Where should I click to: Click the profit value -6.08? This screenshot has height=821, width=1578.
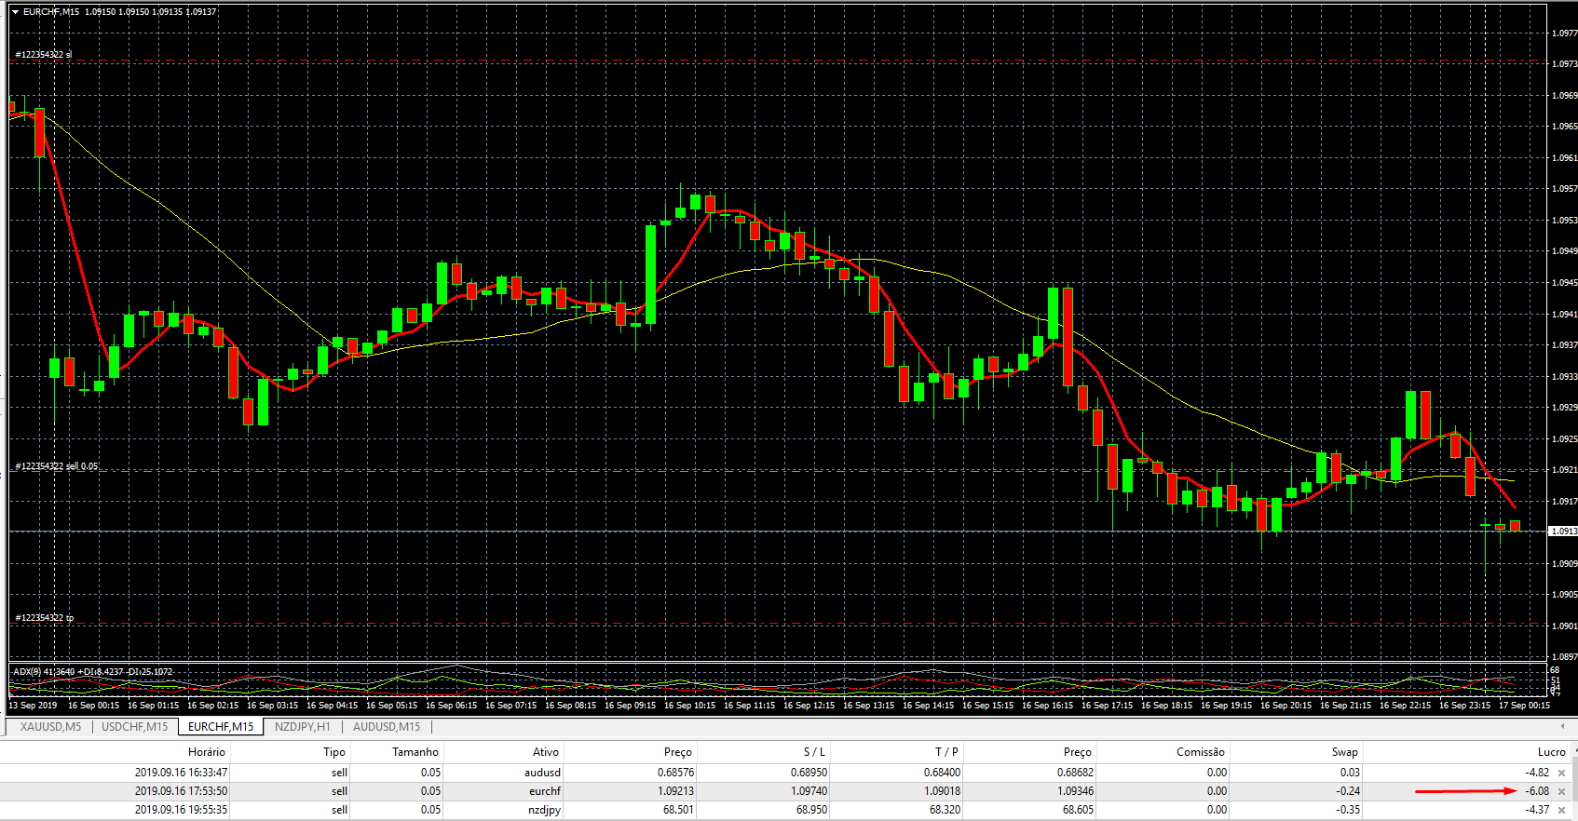[1537, 791]
